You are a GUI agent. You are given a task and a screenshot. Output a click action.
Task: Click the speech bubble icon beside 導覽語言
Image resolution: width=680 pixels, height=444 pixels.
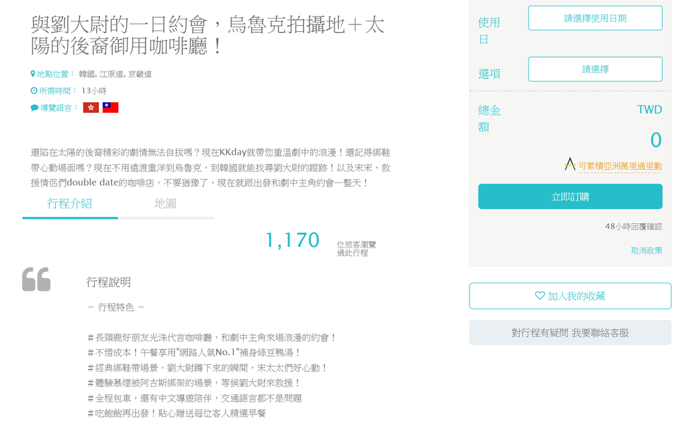(35, 108)
